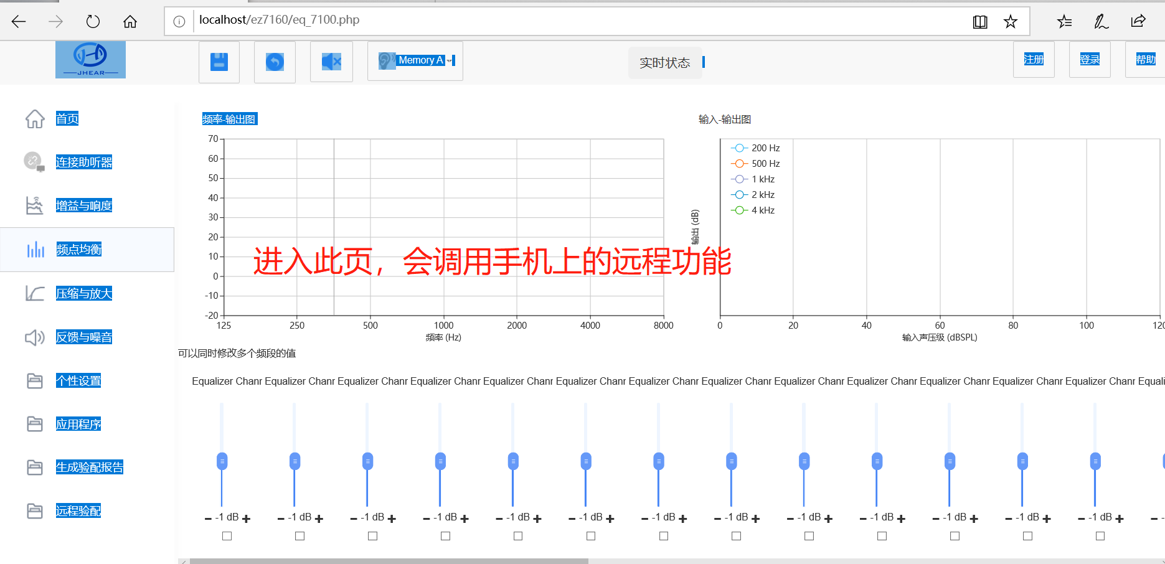Image resolution: width=1165 pixels, height=564 pixels.
Task: Click the browser home icon
Action: (130, 22)
